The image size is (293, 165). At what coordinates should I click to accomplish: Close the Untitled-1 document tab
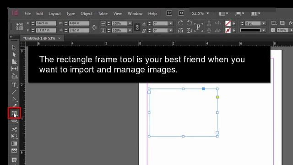click(x=59, y=38)
